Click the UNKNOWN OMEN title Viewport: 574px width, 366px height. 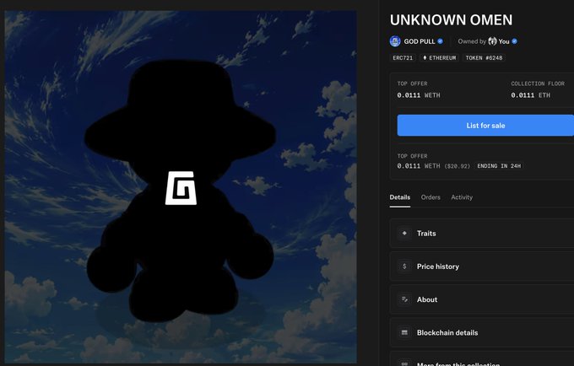[451, 20]
